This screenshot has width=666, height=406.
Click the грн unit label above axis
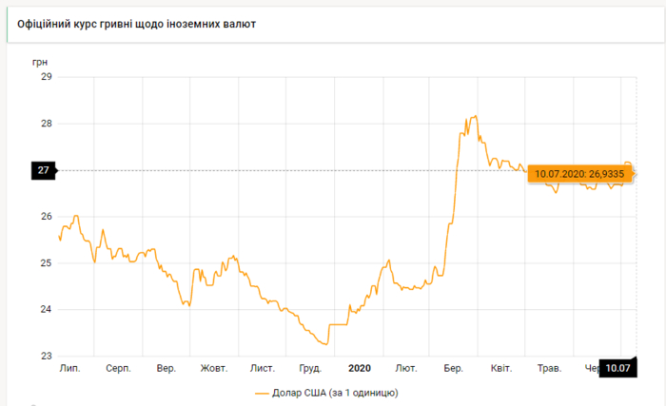[x=40, y=61]
